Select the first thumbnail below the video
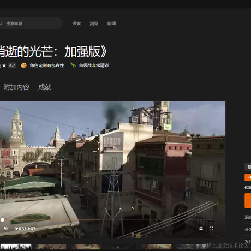 pos(16,247)
